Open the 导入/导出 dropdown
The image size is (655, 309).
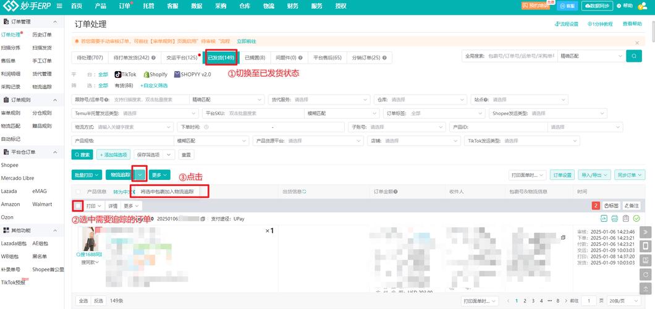click(594, 175)
